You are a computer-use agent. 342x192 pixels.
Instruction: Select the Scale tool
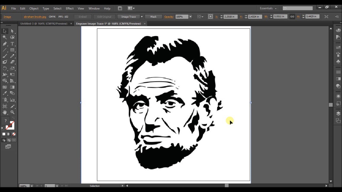[12, 69]
